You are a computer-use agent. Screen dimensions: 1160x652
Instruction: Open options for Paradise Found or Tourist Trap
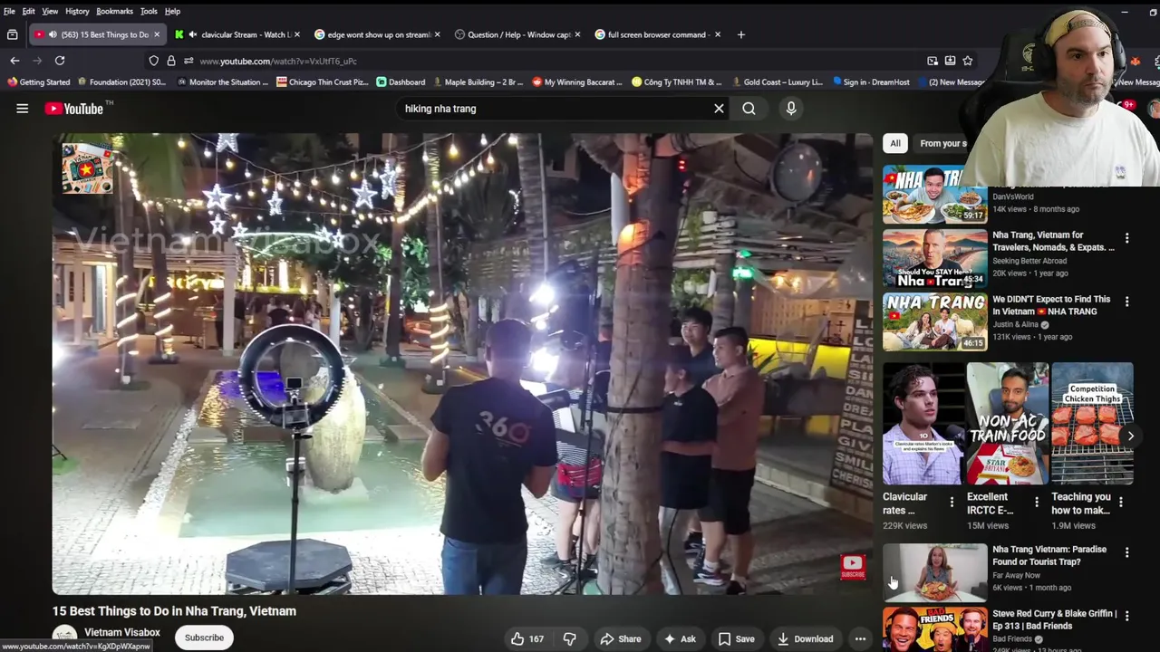1126,552
